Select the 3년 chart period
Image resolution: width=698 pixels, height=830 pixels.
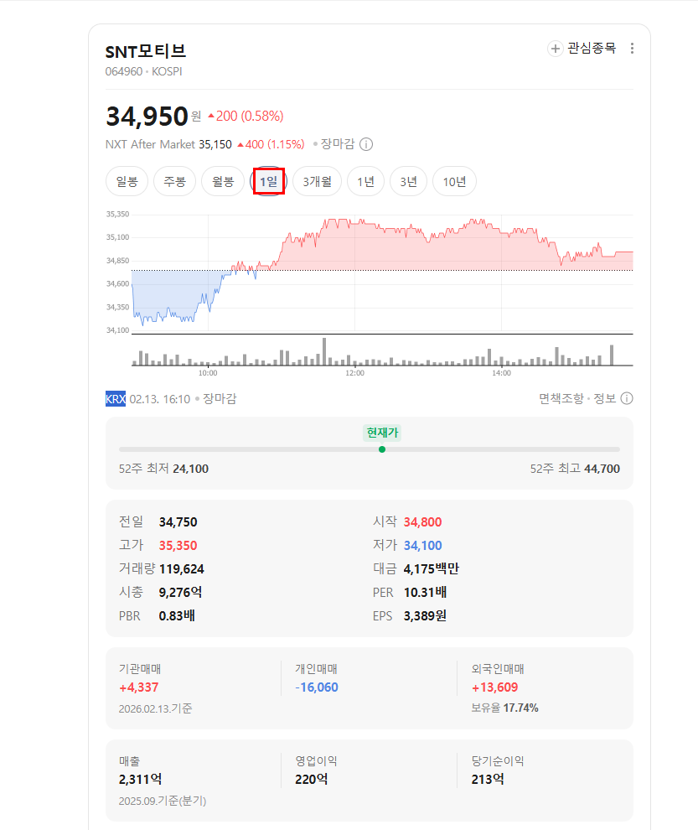tap(409, 182)
